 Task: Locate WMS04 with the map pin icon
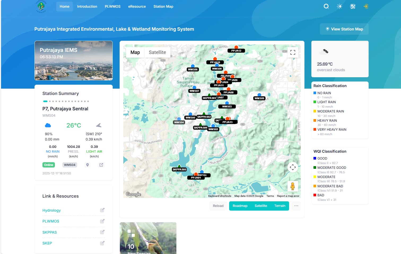pos(87,165)
